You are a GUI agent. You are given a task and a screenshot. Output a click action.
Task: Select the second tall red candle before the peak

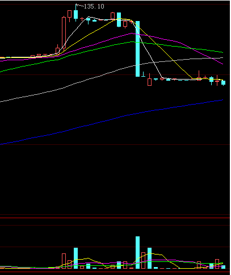pos(70,16)
